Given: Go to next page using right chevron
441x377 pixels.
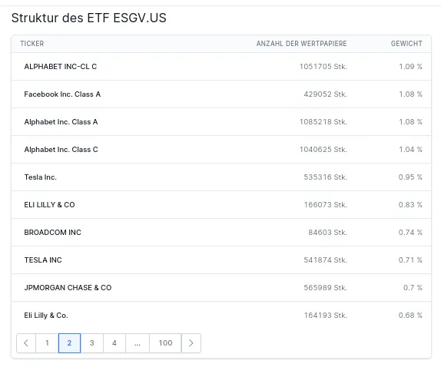Looking at the screenshot, I should point(191,343).
